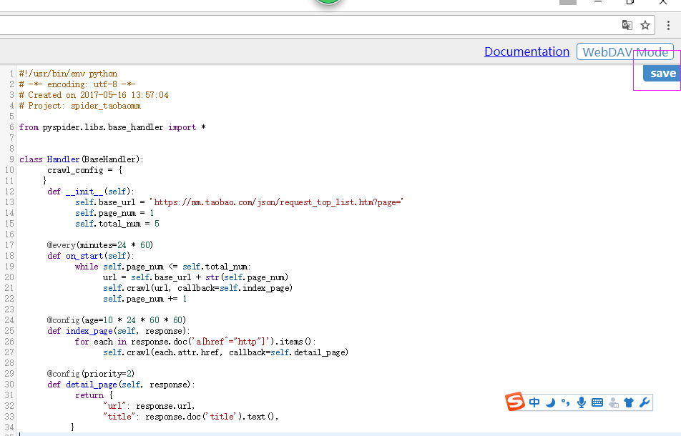
Task: Open Sogou toolbox wrench icon
Action: [645, 402]
